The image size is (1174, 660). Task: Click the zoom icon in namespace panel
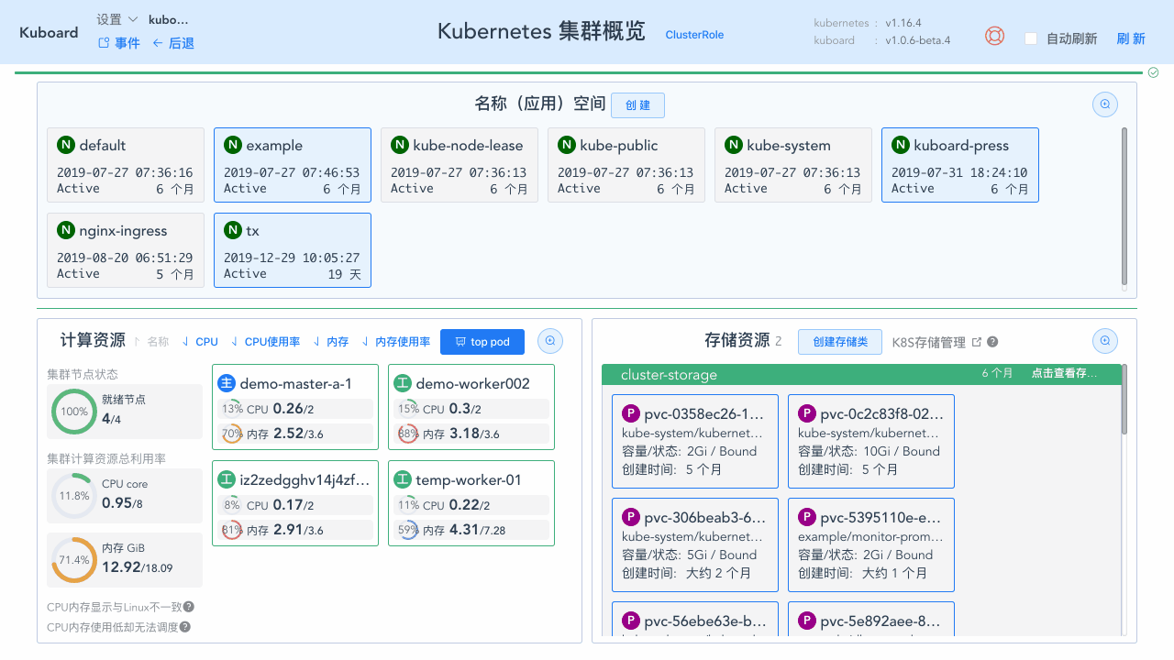pyautogui.click(x=1105, y=104)
